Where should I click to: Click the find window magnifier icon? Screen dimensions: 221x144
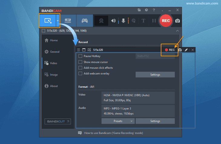pos(89,50)
